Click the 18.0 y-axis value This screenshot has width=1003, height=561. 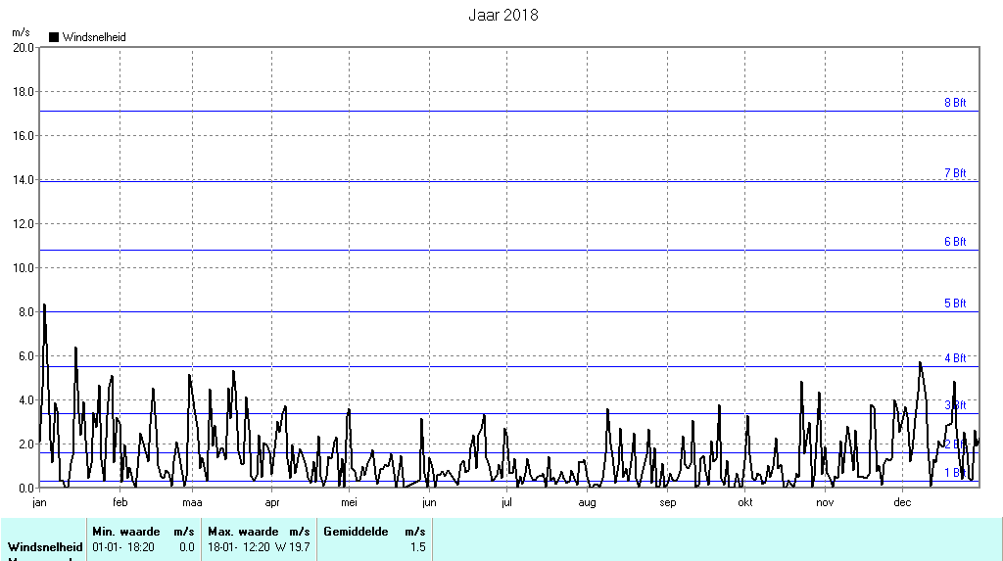24,91
